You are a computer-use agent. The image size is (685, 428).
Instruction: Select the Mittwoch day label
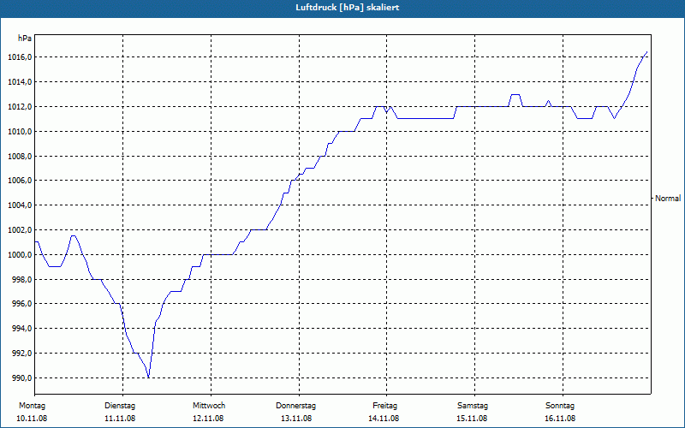click(209, 406)
